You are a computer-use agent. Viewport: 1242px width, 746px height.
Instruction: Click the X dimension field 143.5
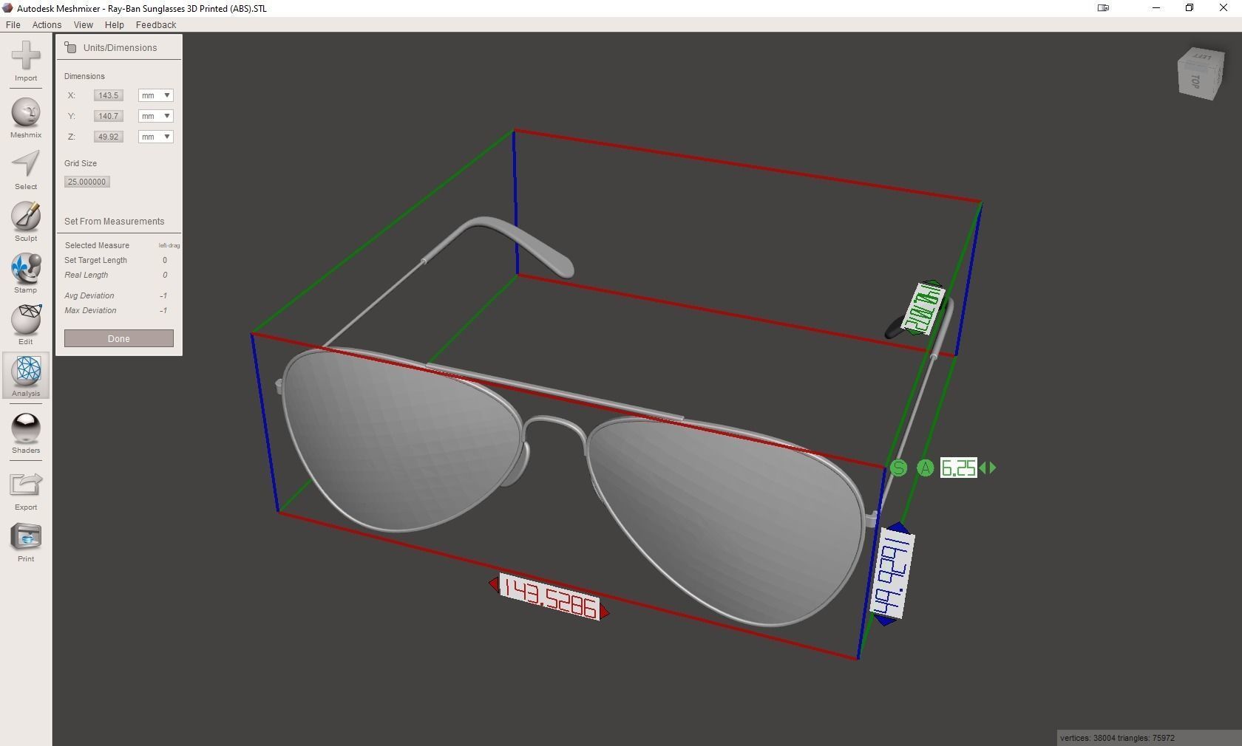[x=109, y=95]
